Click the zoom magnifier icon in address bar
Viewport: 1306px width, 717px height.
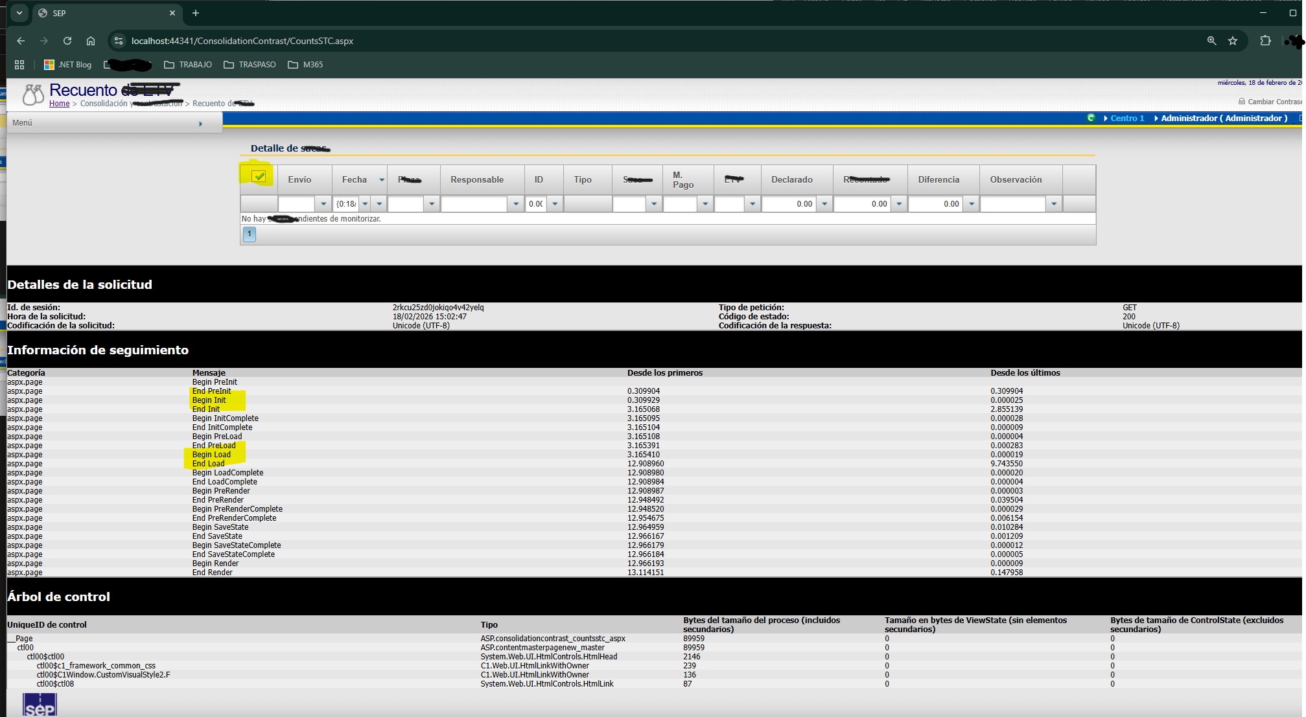click(x=1211, y=41)
